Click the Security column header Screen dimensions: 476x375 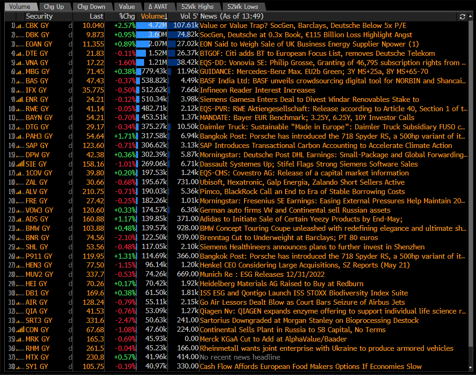click(x=39, y=16)
